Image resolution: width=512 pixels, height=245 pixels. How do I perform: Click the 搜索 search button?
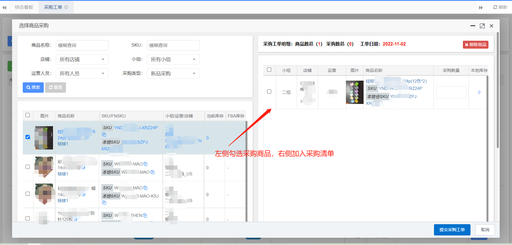tap(33, 87)
